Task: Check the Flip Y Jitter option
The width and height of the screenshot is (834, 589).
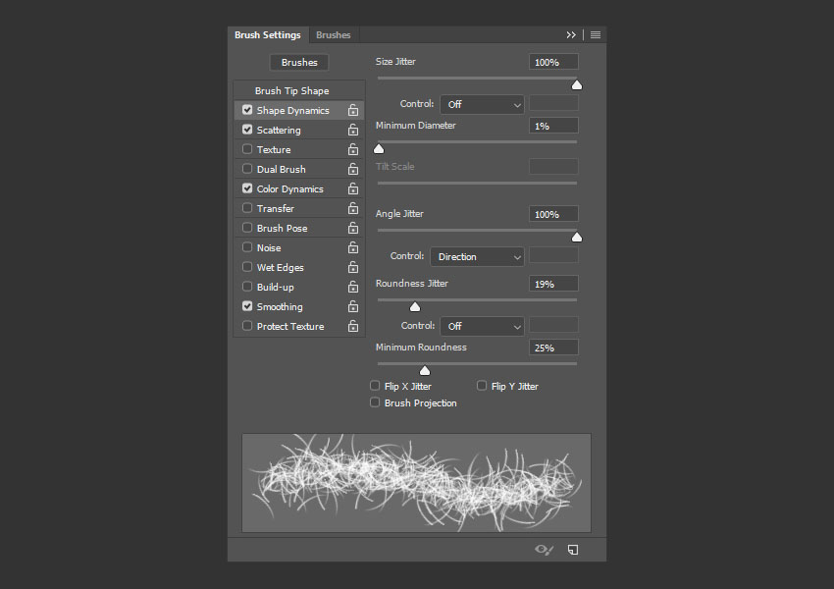Action: (482, 386)
